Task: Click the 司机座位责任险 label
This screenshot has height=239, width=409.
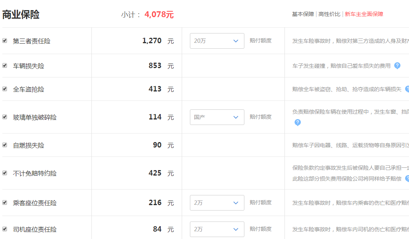Action: (35, 230)
